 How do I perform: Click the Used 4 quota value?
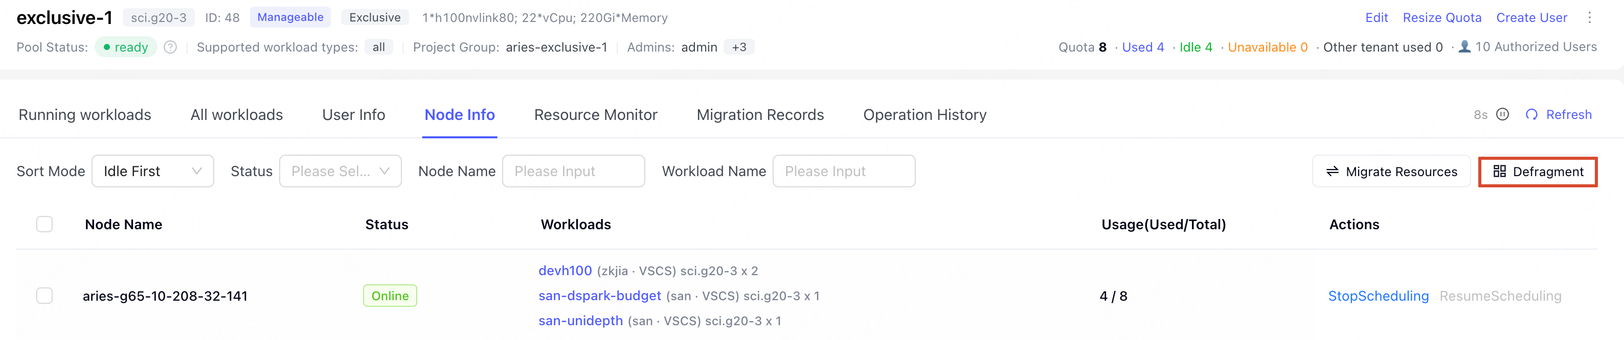click(x=1142, y=47)
